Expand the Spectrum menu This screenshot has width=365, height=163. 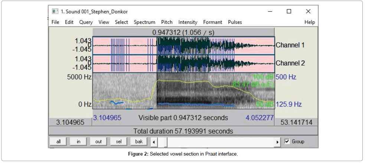click(x=144, y=22)
